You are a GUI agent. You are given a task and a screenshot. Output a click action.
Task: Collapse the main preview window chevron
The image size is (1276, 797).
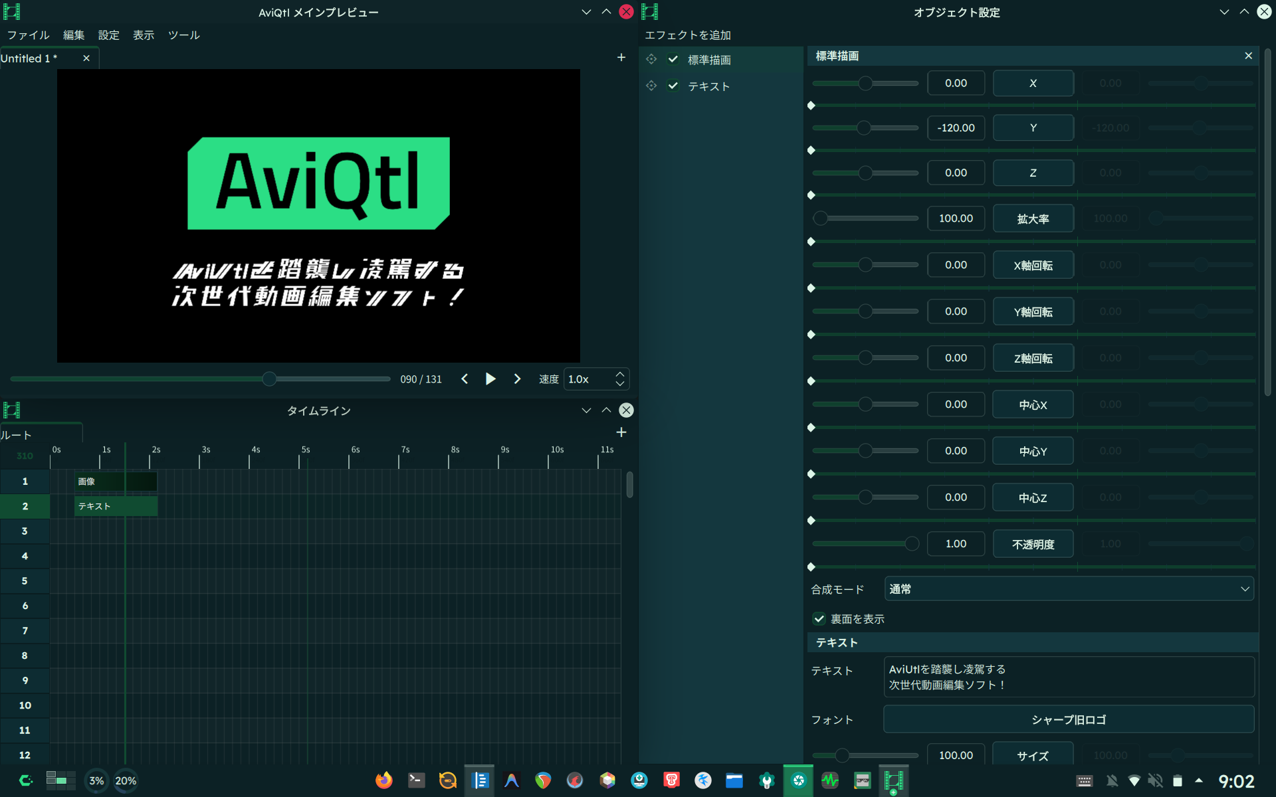[x=586, y=12]
